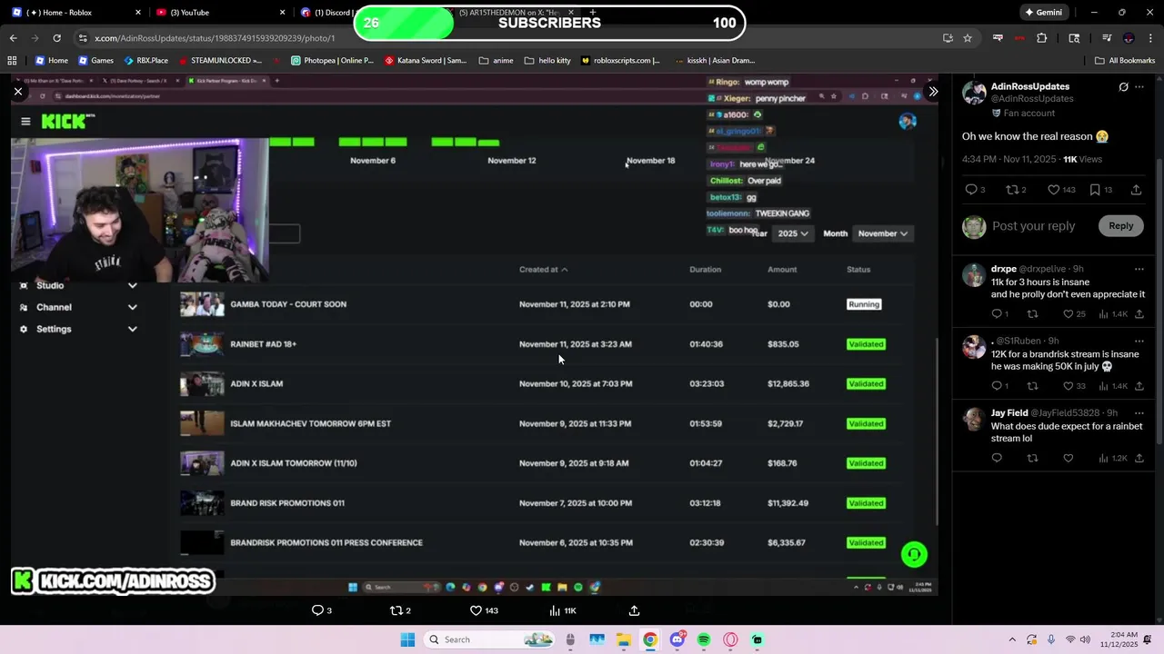Bookmark this page with the star icon
This screenshot has height=654, width=1164.
tap(968, 38)
